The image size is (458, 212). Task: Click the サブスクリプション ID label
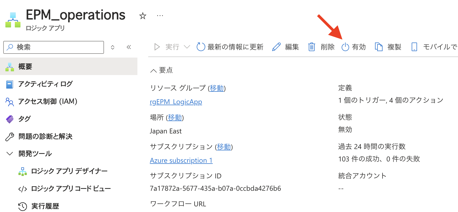point(186,176)
